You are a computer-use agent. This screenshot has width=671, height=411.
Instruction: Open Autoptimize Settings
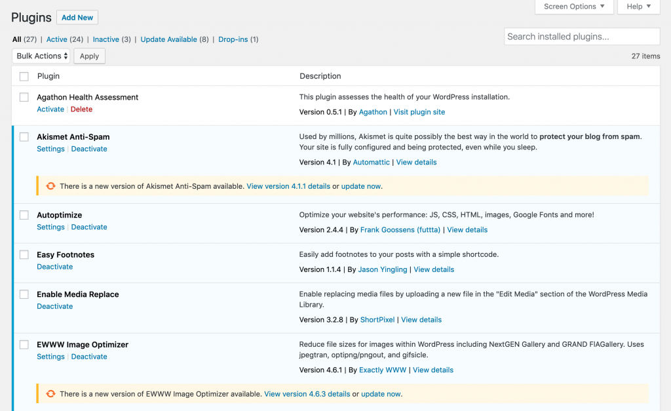pyautogui.click(x=50, y=227)
